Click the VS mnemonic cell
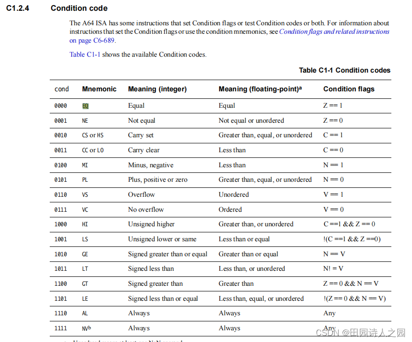Viewport: 412px width, 342px height. [85, 195]
